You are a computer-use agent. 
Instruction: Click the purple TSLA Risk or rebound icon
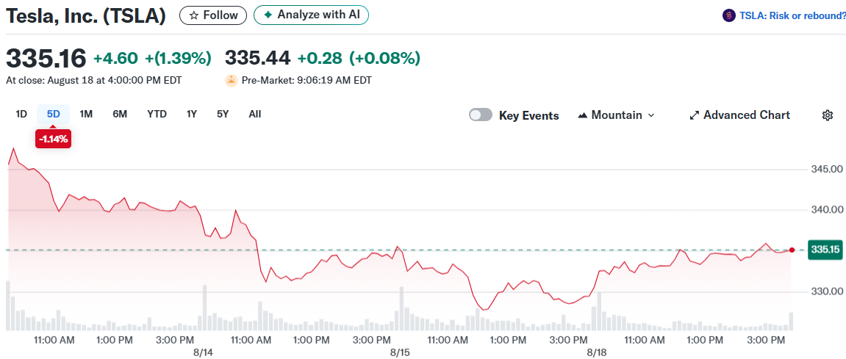[x=729, y=15]
